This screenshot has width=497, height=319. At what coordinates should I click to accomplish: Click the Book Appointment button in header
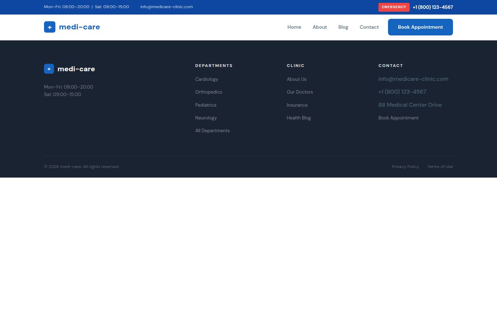[x=420, y=27]
